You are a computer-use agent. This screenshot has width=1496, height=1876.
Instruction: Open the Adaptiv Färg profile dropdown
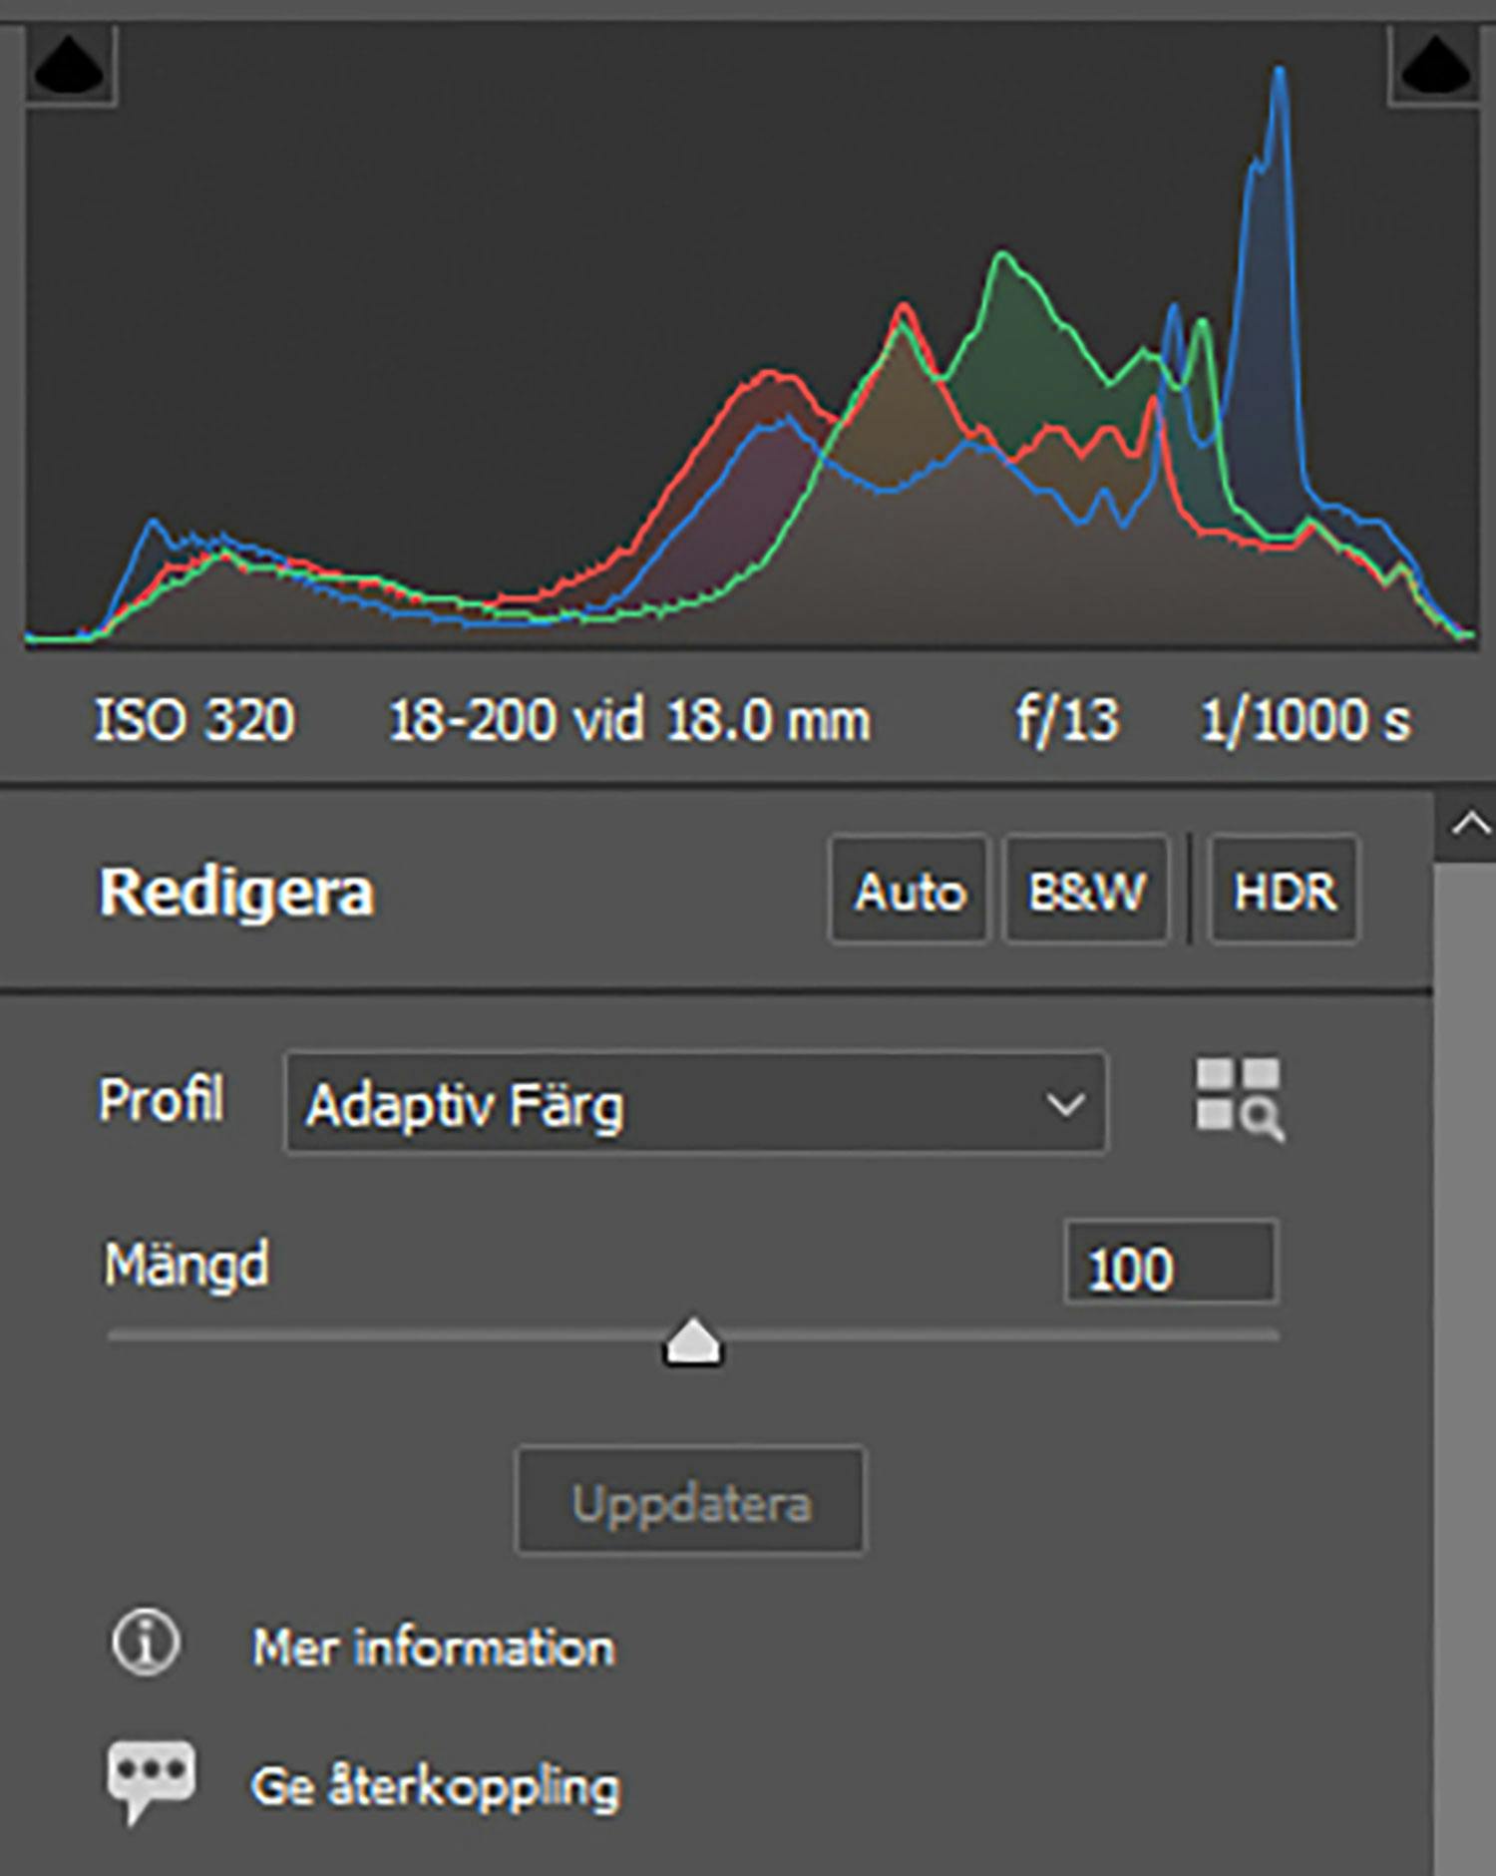point(694,1104)
